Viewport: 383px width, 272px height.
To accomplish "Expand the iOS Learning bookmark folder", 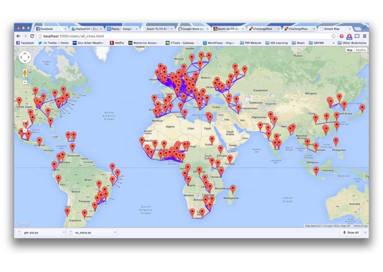I will (276, 43).
